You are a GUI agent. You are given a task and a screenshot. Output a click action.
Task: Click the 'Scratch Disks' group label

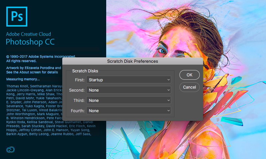pos(85,71)
